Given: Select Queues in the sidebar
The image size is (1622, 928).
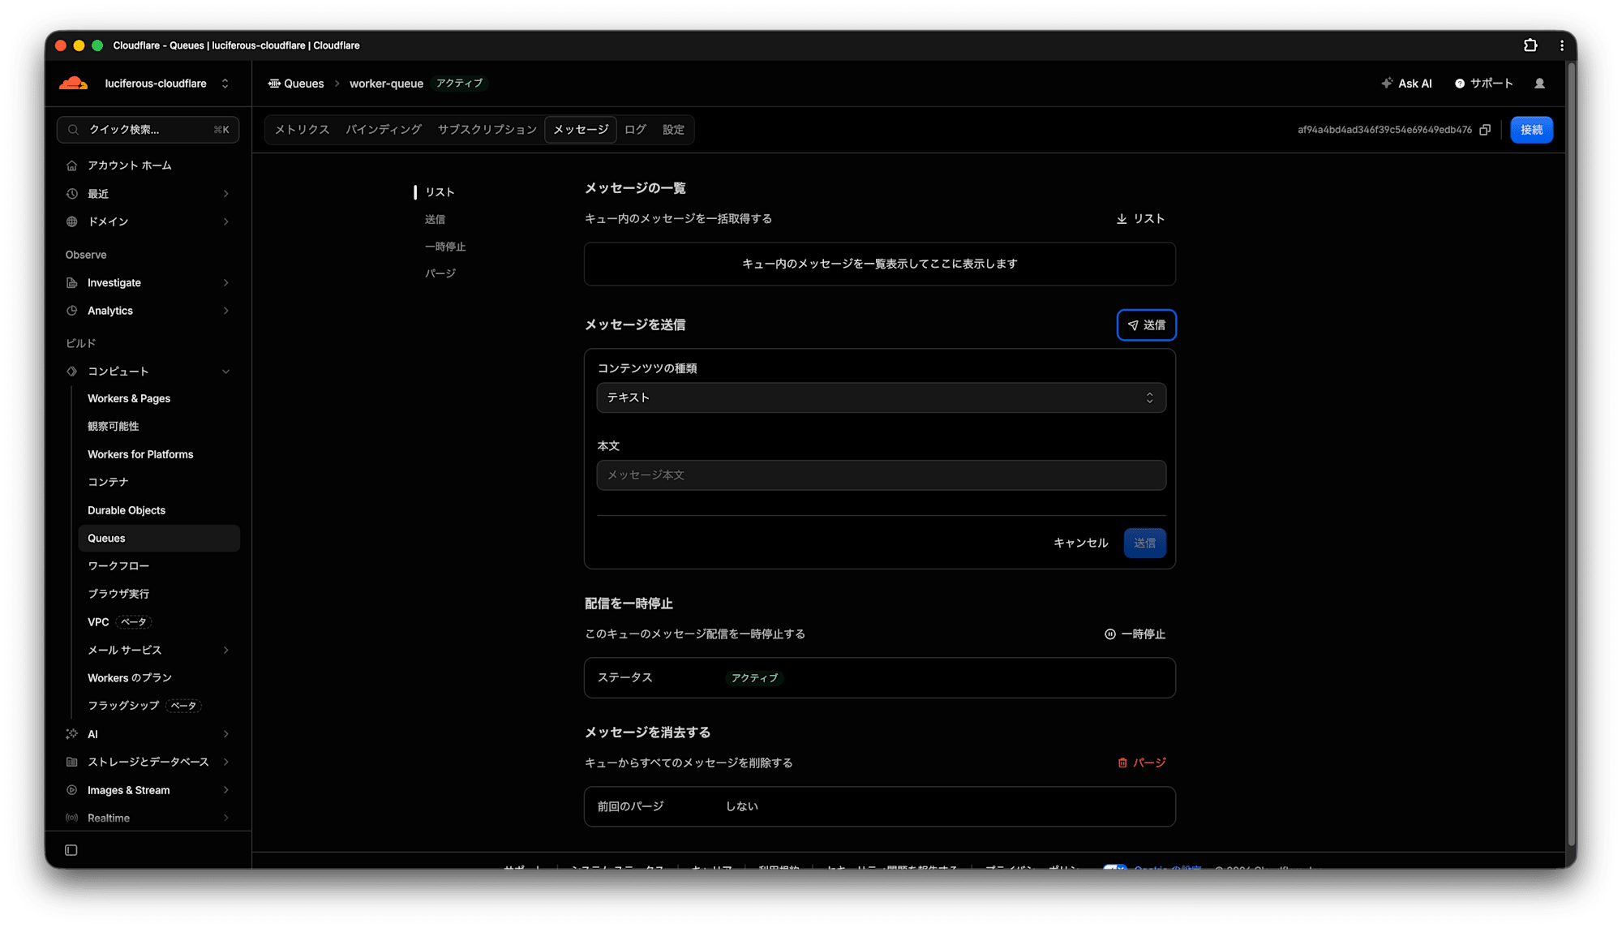Looking at the screenshot, I should [x=158, y=539].
